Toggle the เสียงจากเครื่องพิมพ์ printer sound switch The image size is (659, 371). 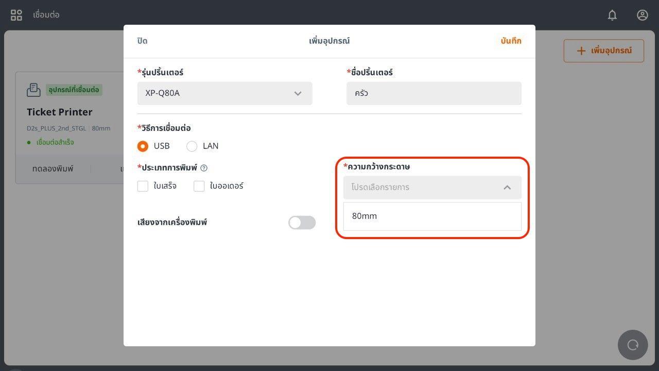(x=302, y=223)
